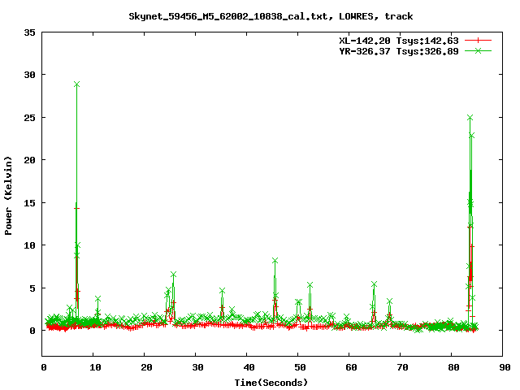Click the green peak marker near 45 seconds
This screenshot has height=390, width=520.
pos(275,261)
